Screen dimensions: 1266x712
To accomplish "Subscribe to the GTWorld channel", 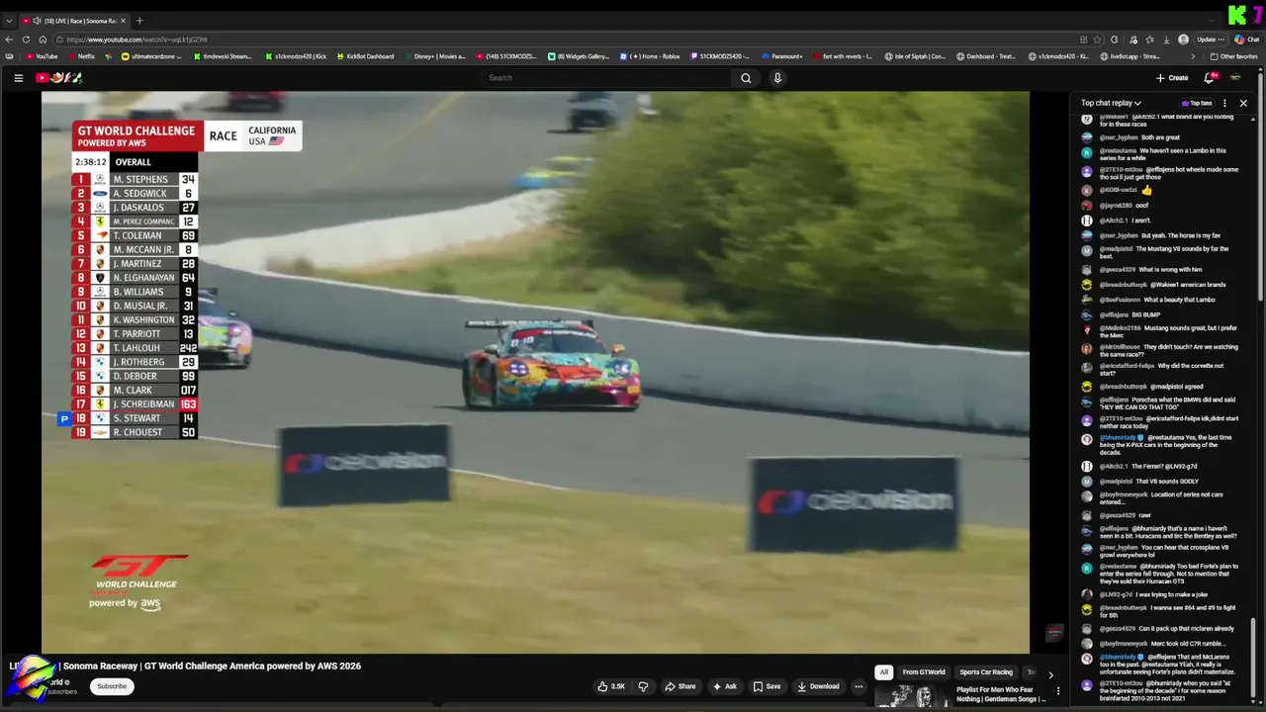I will (112, 686).
